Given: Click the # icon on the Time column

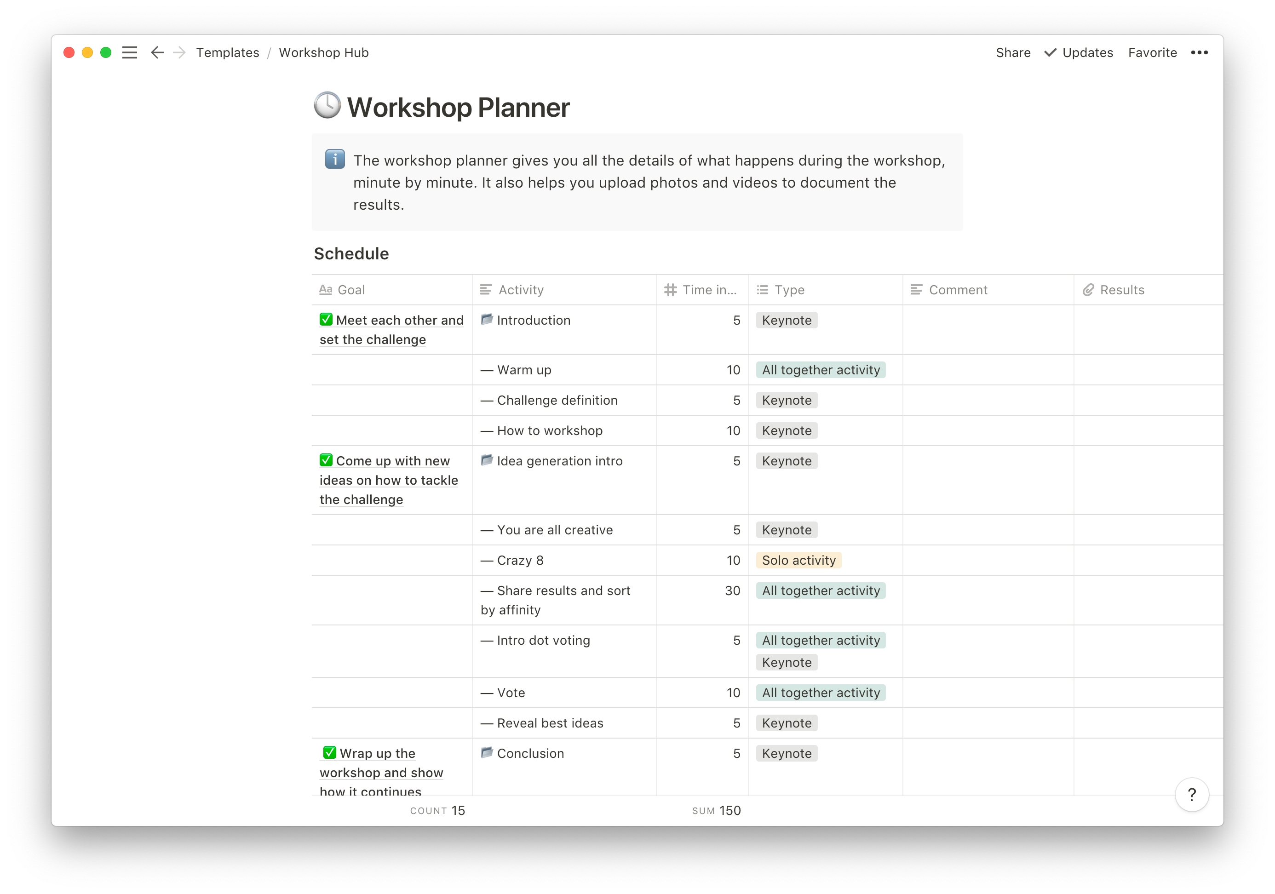Looking at the screenshot, I should (x=670, y=289).
